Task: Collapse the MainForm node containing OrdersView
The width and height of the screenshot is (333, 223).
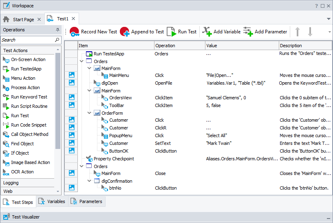Action: [x=89, y=90]
